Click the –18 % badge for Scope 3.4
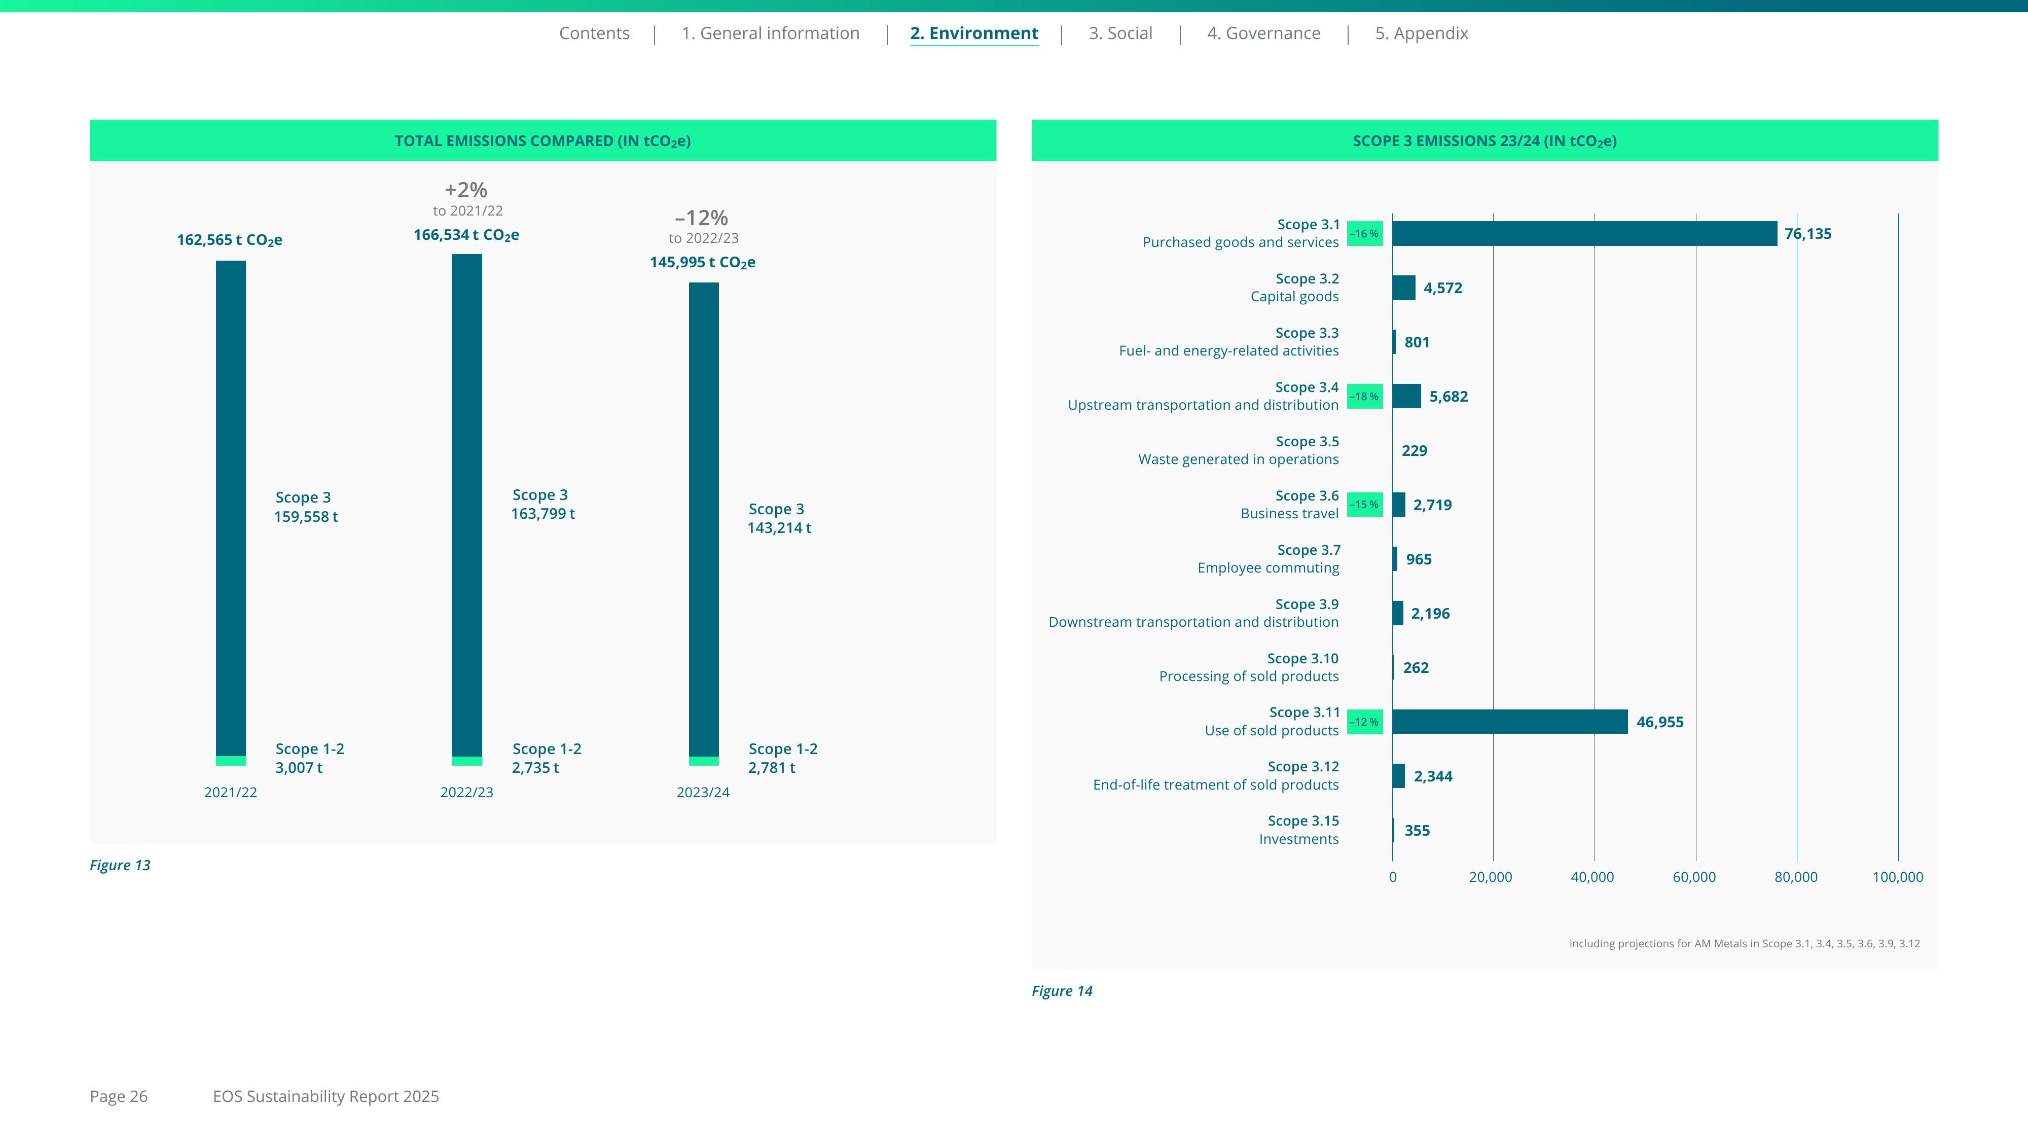The width and height of the screenshot is (2028, 1141). (x=1364, y=397)
